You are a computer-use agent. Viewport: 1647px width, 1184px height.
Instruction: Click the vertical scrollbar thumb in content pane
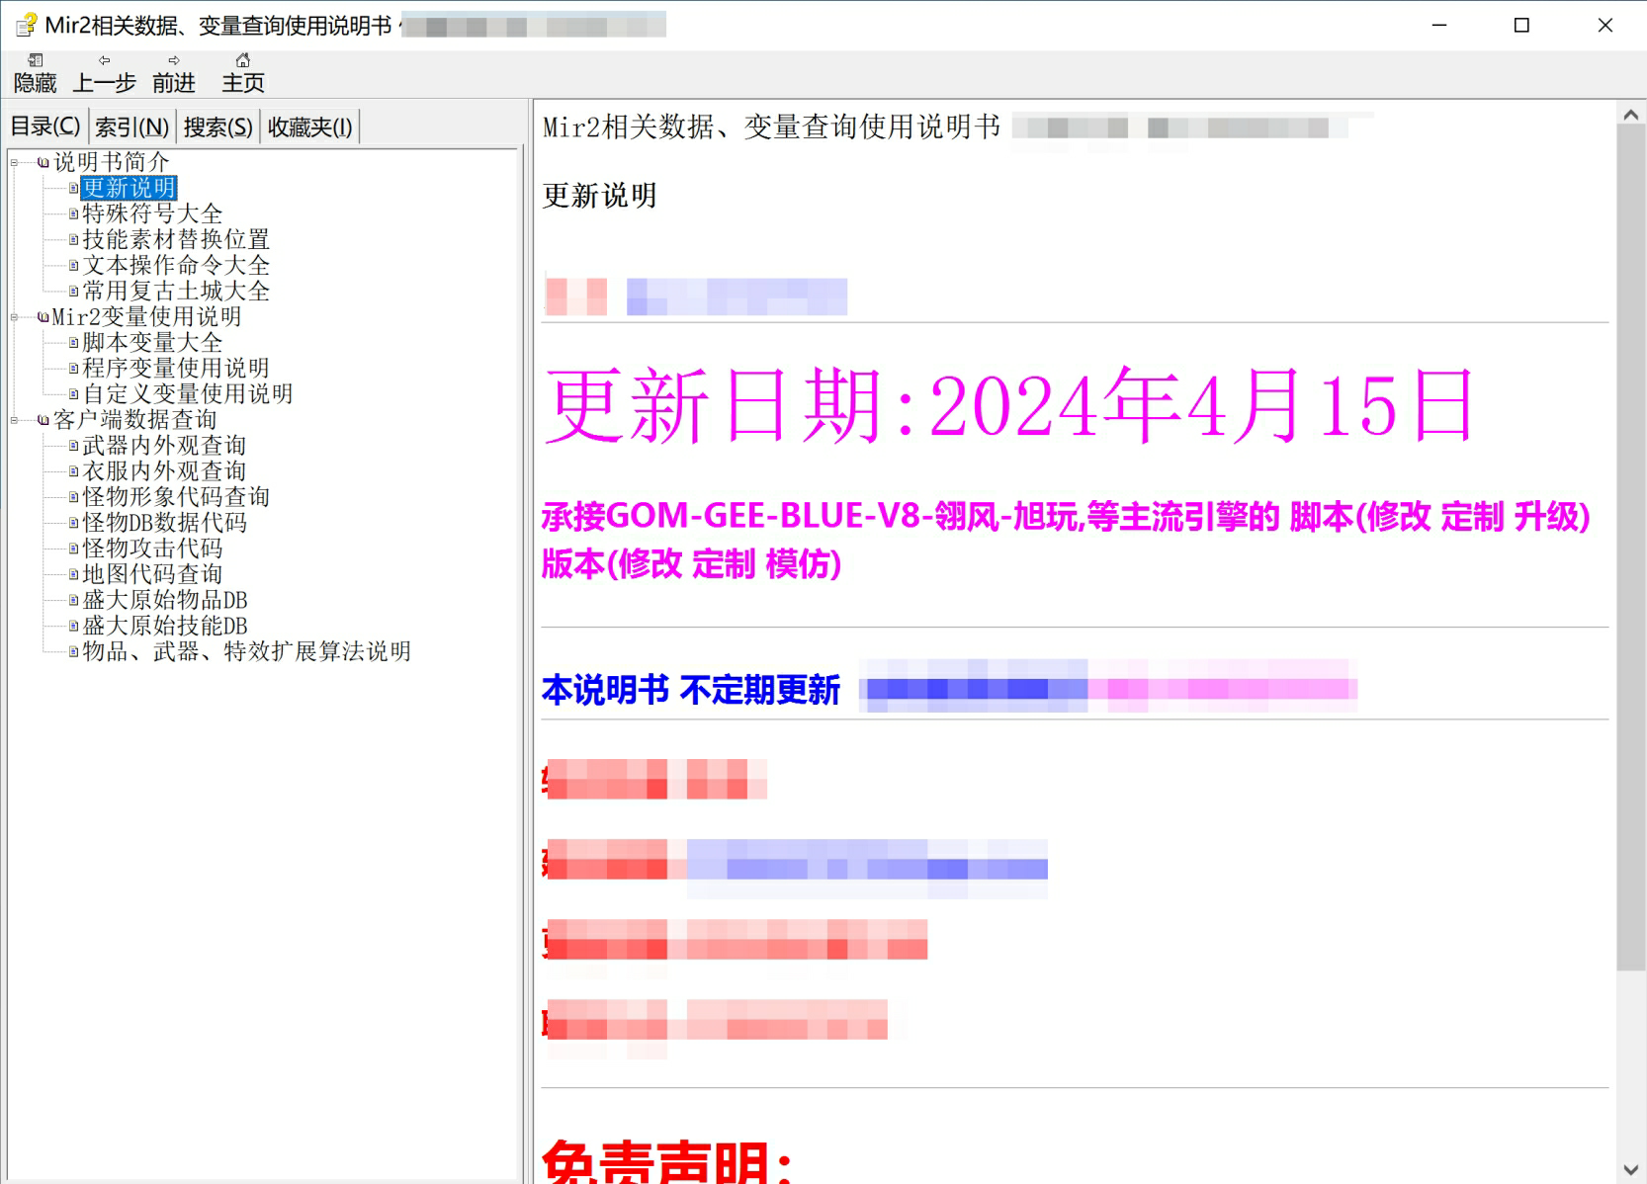coord(1631,548)
